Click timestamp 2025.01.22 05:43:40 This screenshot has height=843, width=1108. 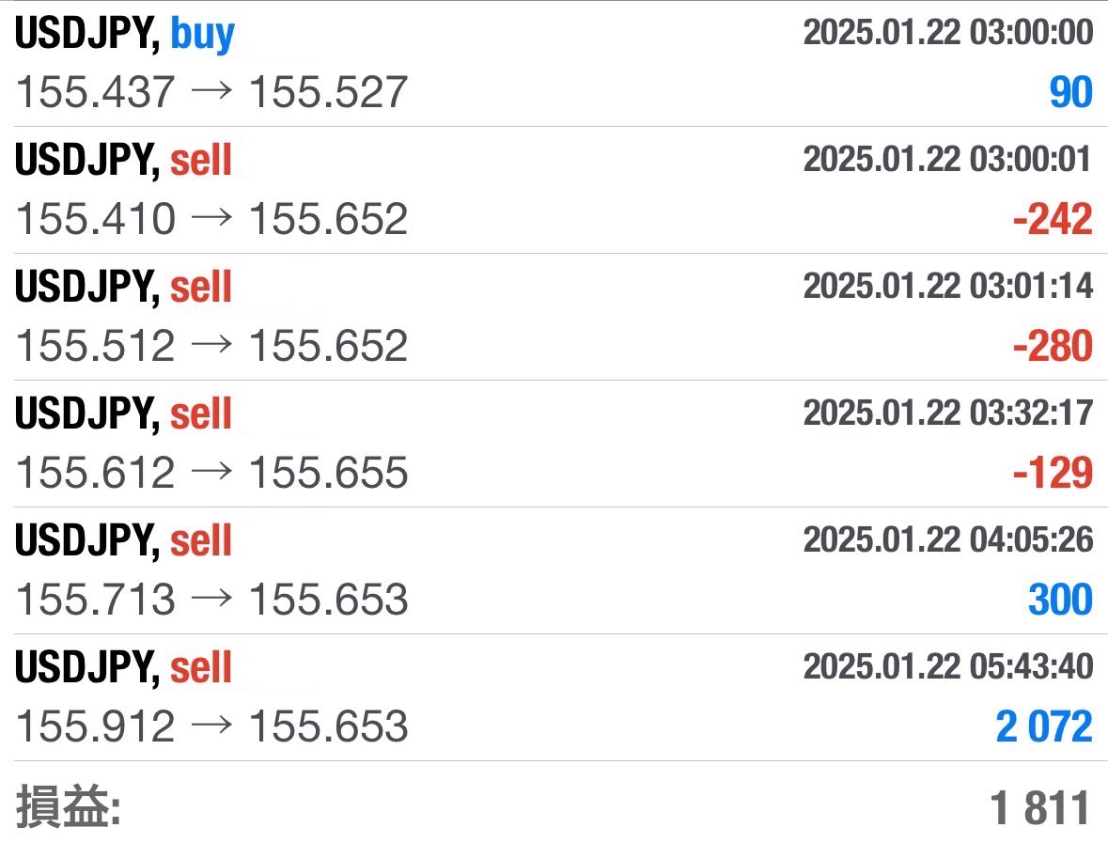tap(947, 667)
